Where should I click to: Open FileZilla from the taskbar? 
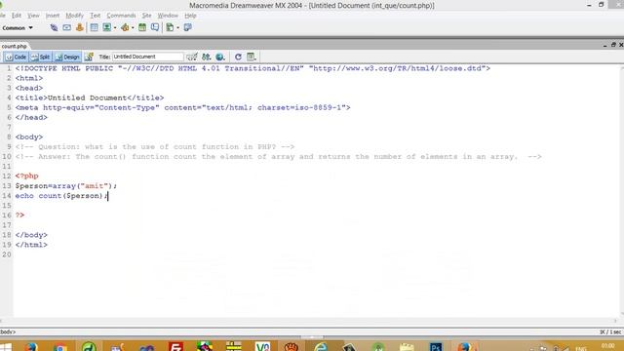pos(175,346)
